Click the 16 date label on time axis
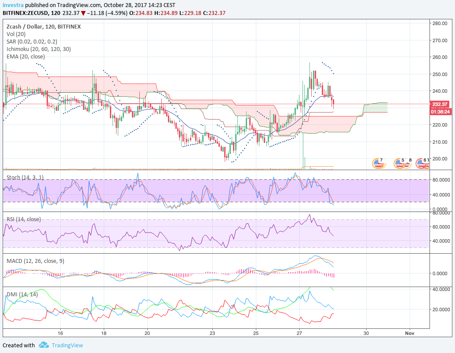Viewport: 455px width, 353px height. click(x=60, y=333)
